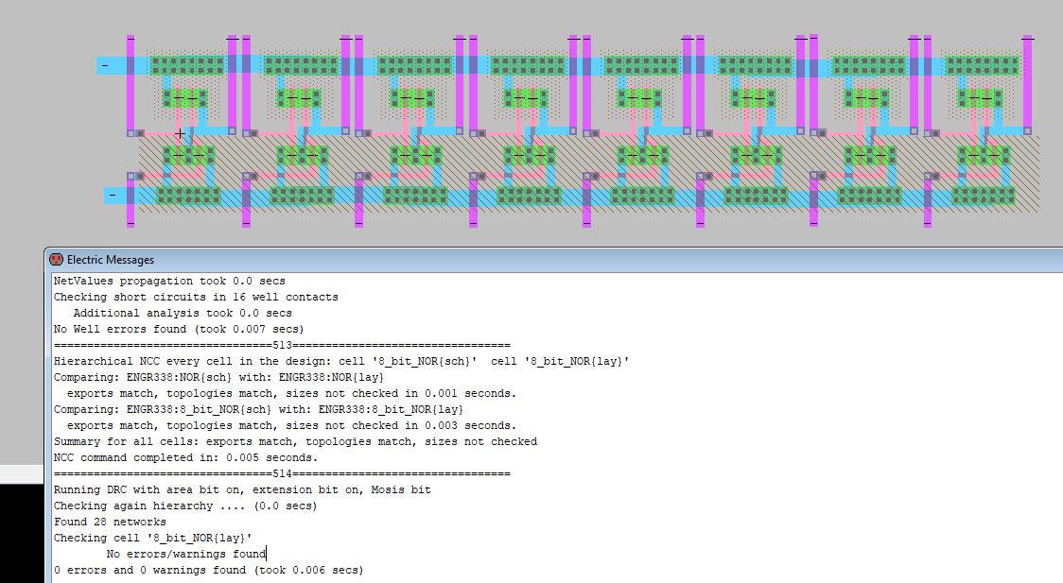This screenshot has width=1063, height=583.
Task: Click the 'No Well errors found' message line
Action: [179, 329]
